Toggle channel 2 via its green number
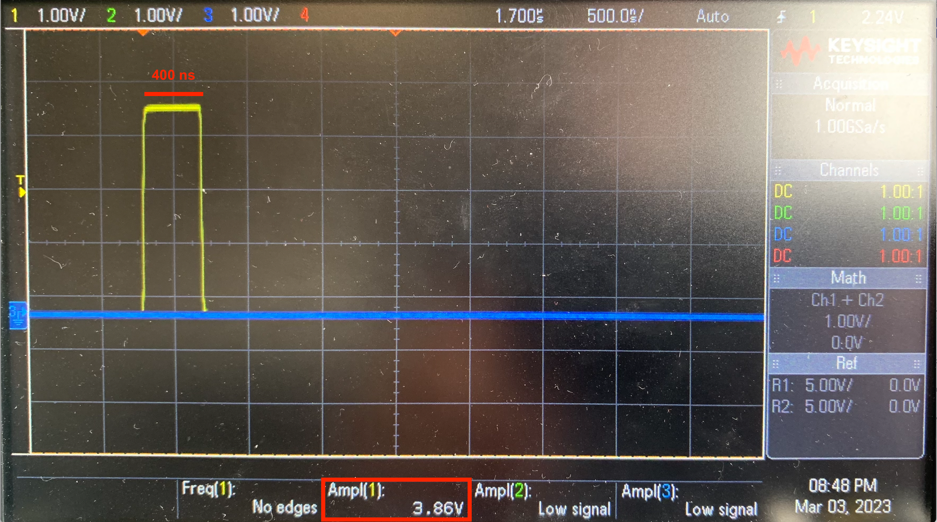937x522 pixels. tap(111, 16)
